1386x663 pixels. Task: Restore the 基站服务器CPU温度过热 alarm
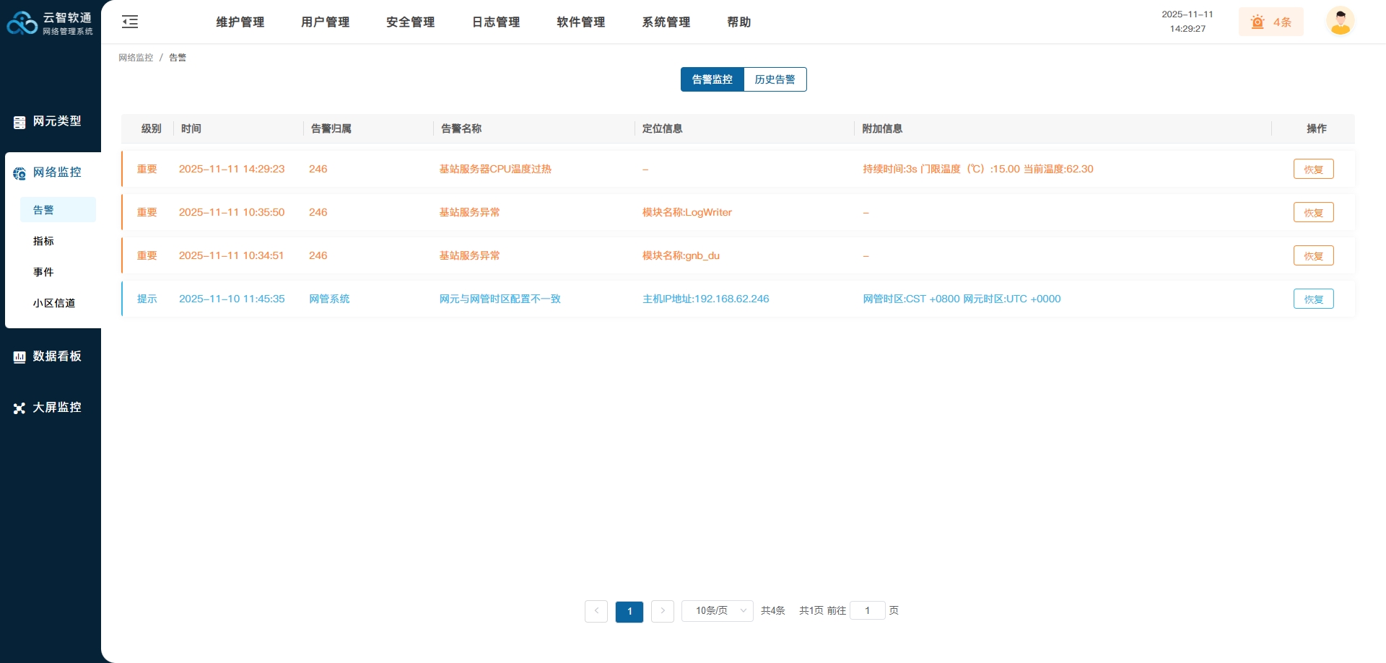(x=1313, y=169)
